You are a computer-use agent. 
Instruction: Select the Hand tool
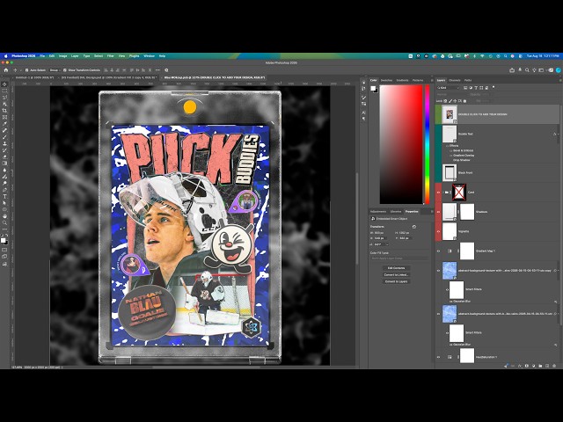coord(4,216)
